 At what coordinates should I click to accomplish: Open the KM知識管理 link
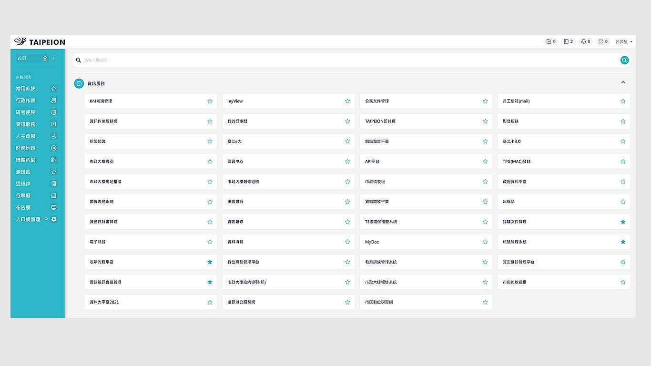point(101,101)
